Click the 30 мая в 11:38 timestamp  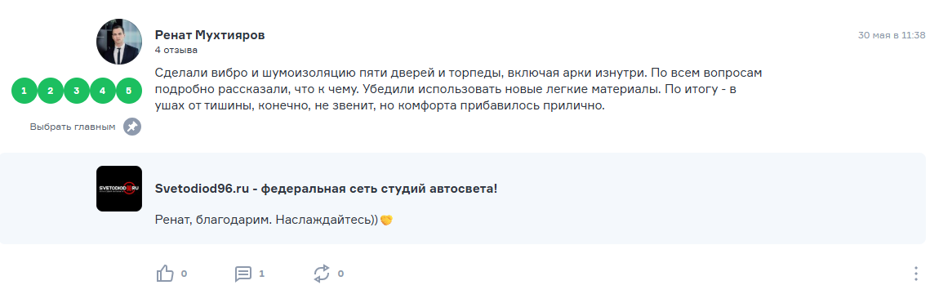[892, 35]
